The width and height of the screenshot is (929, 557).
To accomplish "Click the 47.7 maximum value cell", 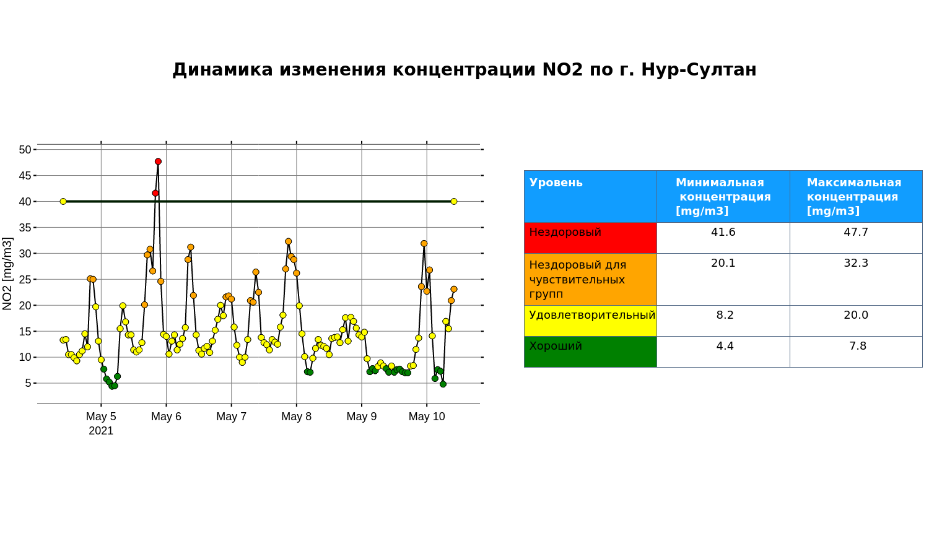I will [856, 238].
